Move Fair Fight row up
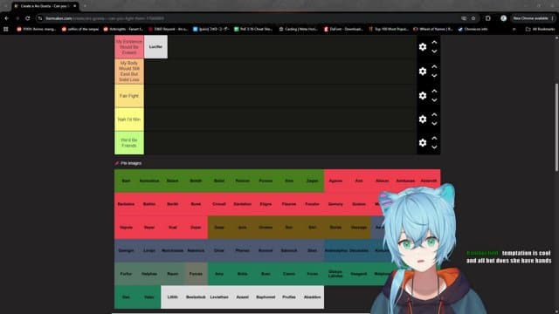The width and height of the screenshot is (559, 314). coord(434,91)
